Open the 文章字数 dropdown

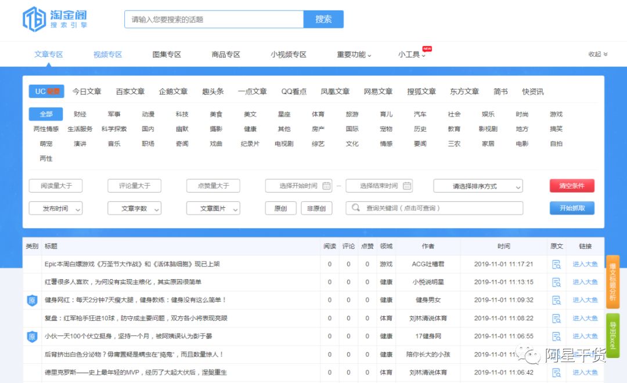[x=134, y=208]
